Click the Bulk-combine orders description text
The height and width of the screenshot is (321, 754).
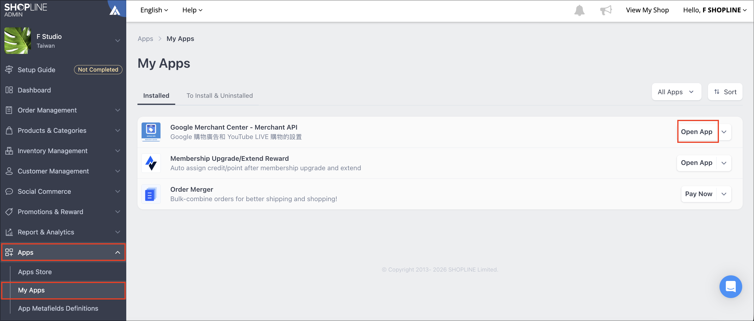pyautogui.click(x=254, y=199)
